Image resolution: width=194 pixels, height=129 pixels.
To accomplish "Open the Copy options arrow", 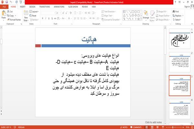I will [16, 16].
